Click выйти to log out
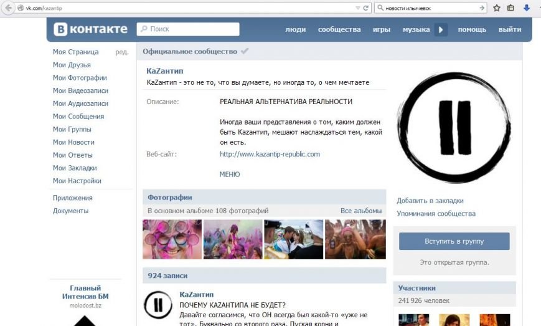 [510, 29]
